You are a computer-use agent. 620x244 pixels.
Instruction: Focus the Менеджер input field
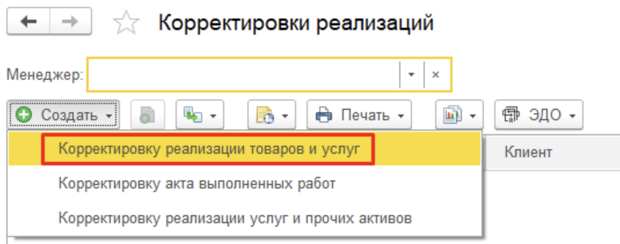[x=242, y=75]
